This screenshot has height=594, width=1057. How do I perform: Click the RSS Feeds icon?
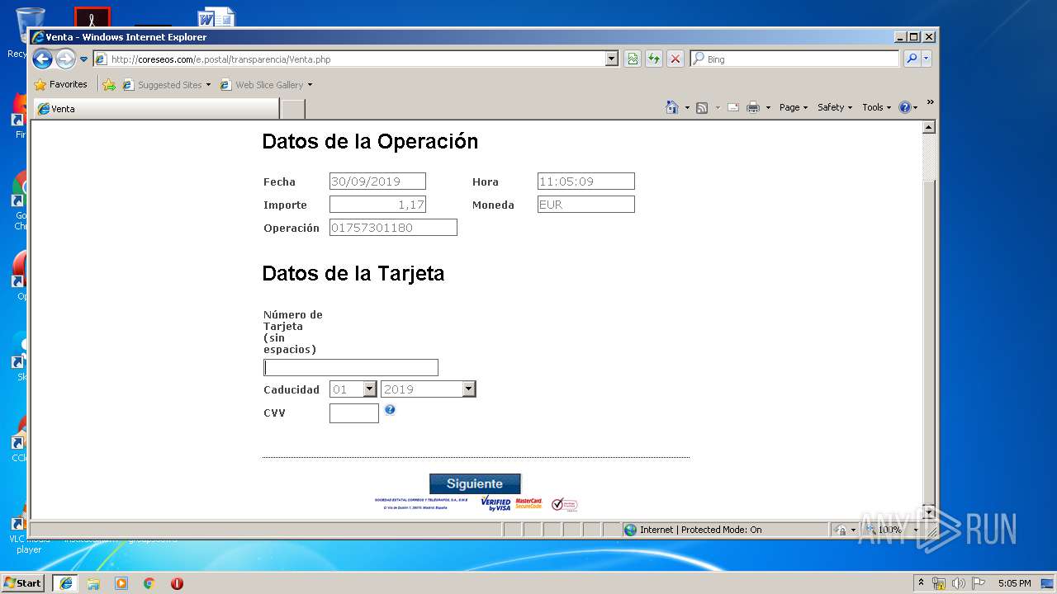pos(702,107)
